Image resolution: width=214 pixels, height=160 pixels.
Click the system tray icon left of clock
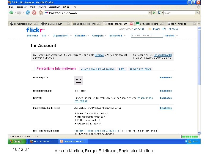coord(190,142)
